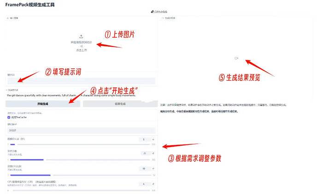Open the GitHub link at the top
The image size is (318, 194).
click(x=159, y=12)
